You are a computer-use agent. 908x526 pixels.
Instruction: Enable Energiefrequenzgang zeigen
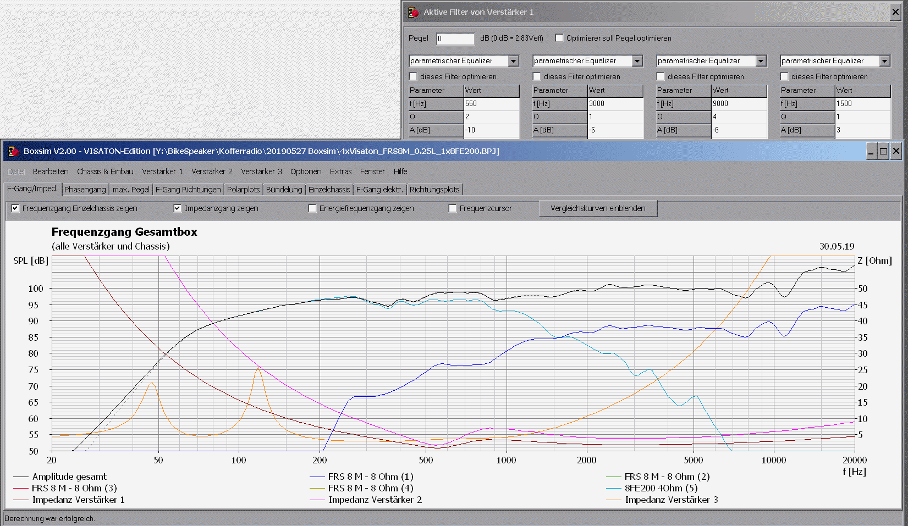pos(312,208)
